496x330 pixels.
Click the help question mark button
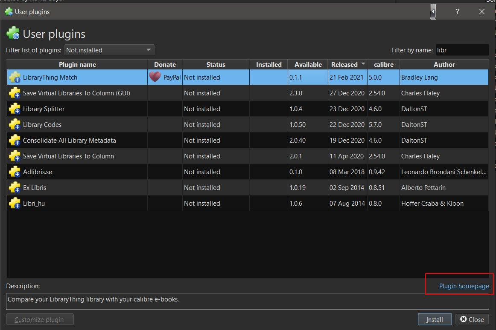tap(458, 11)
